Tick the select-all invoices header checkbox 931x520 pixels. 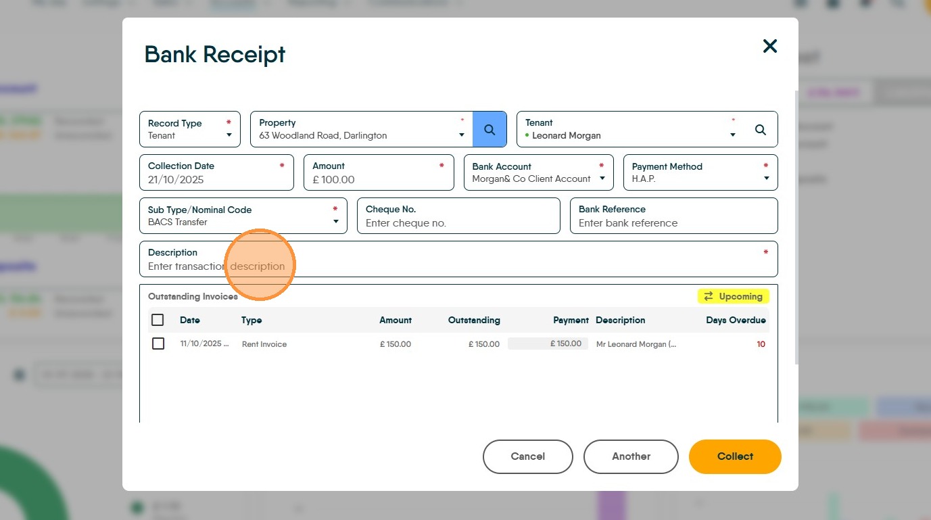tap(158, 320)
